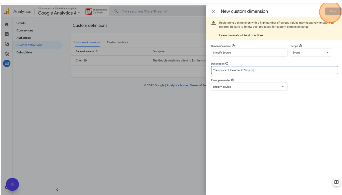Click the help icon beside Event parameter
The width and height of the screenshot is (342, 195).
point(233,80)
